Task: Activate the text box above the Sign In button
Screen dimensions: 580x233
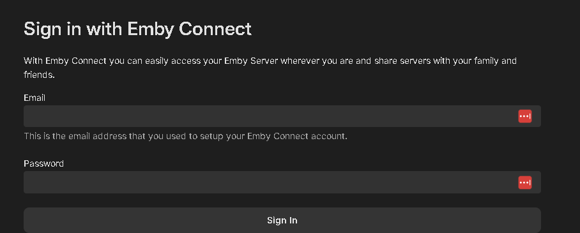Action: coord(282,182)
